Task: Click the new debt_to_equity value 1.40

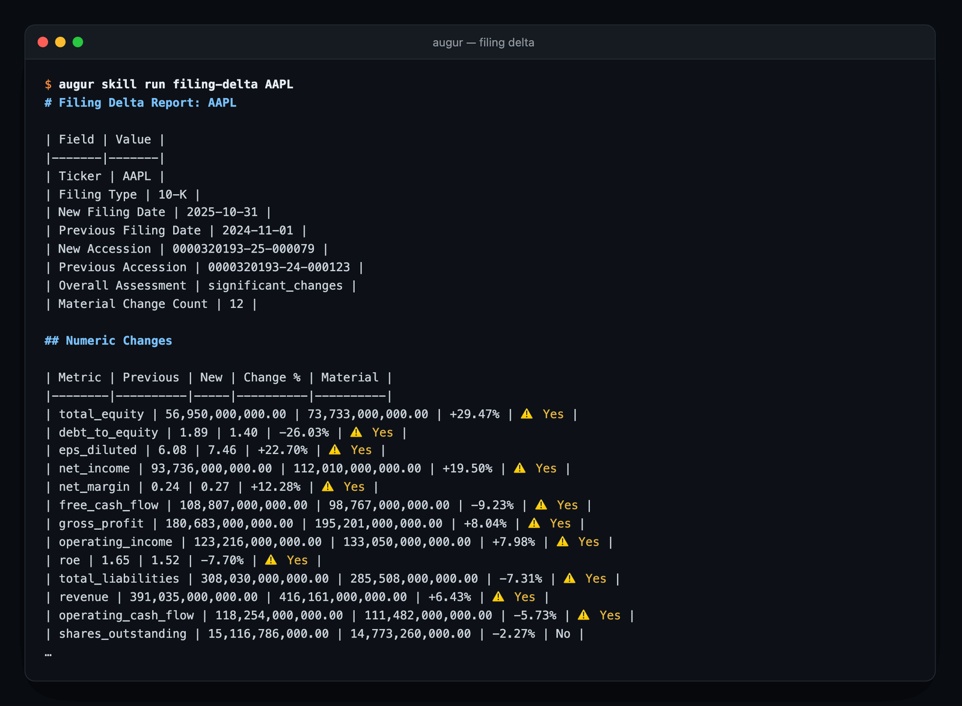Action: 244,432
